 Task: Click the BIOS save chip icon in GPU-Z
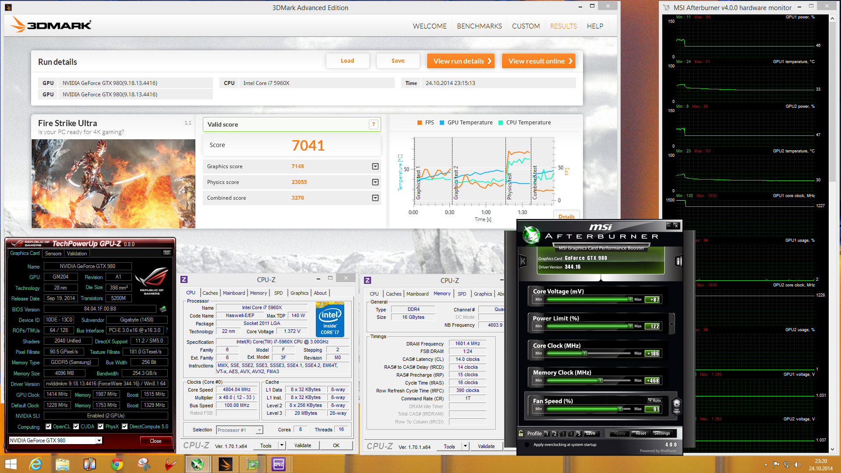coord(163,309)
